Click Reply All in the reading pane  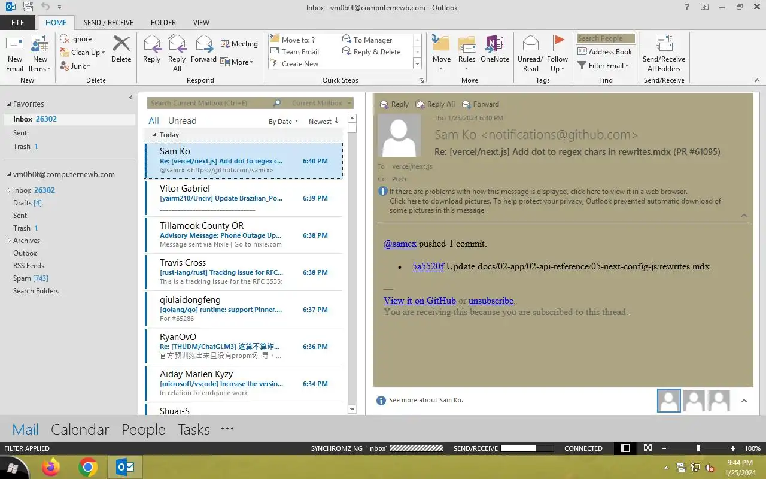pyautogui.click(x=436, y=104)
